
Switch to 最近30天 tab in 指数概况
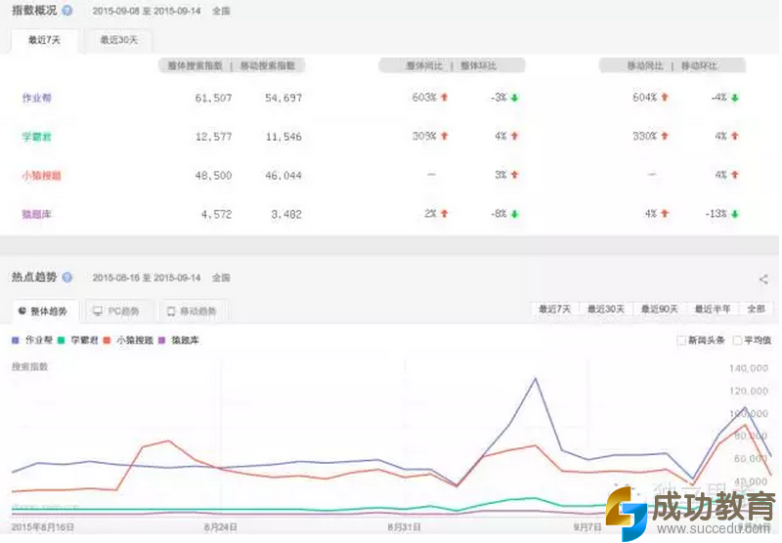(117, 40)
